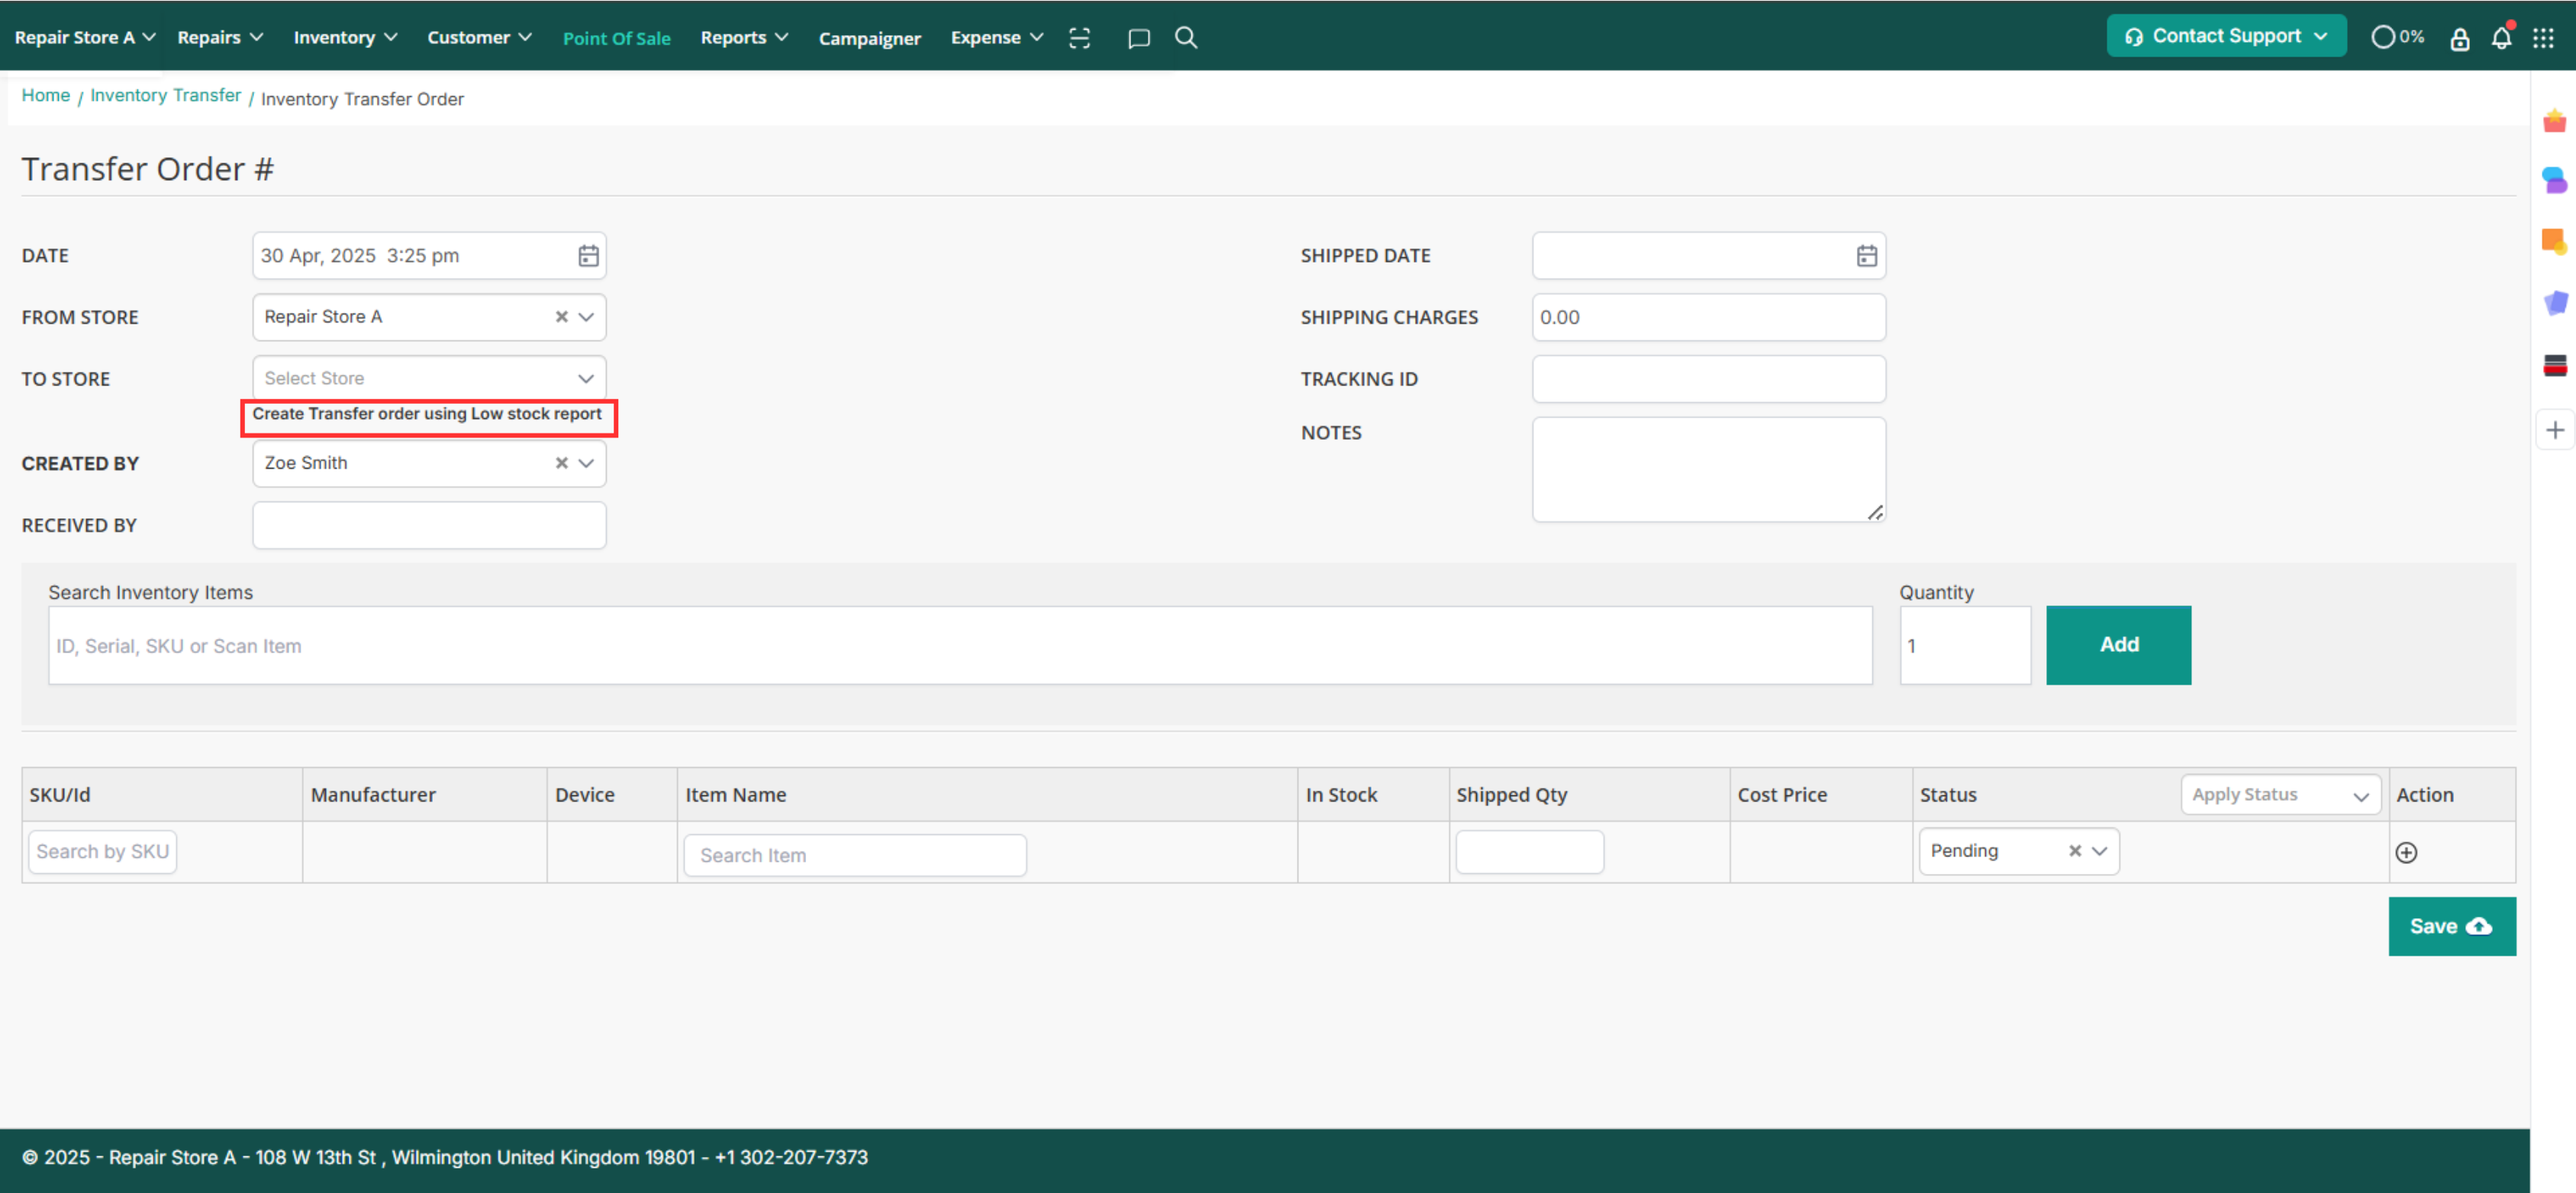Click the 0% progress circle indicator

[x=2396, y=37]
